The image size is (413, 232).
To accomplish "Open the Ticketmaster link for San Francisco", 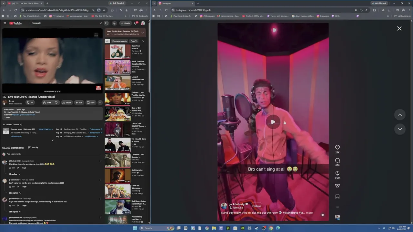I will (x=96, y=129).
